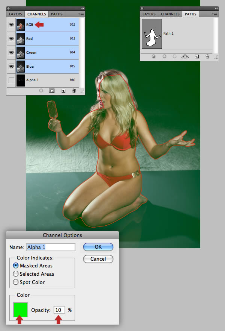This screenshot has height=331, width=225.
Task: Click Save selection as channel icon
Action: point(52,91)
